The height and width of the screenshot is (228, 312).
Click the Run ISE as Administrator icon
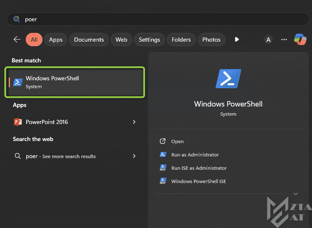point(163,168)
